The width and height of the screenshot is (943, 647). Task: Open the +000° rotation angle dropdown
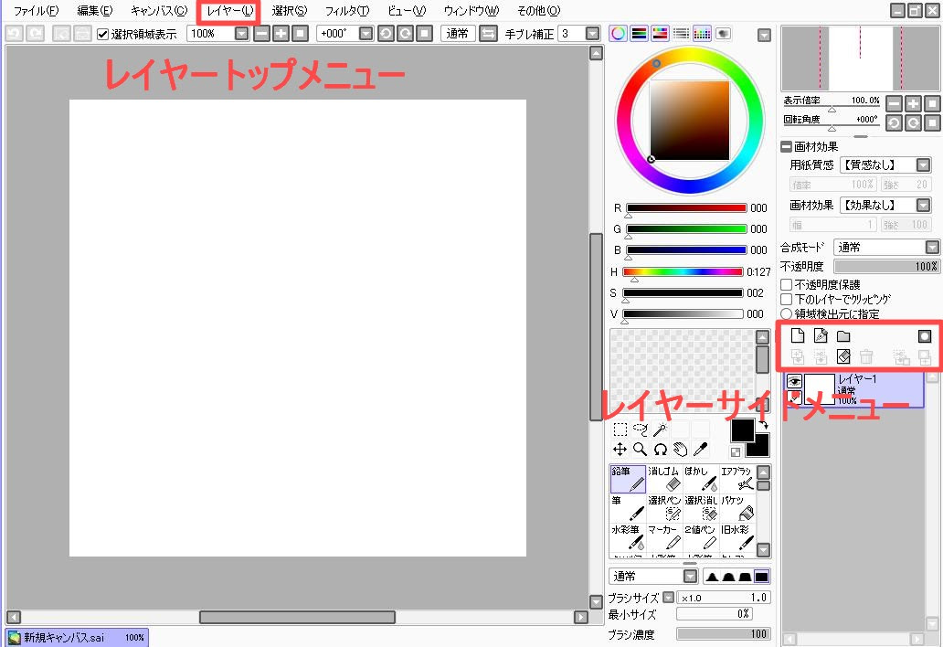coord(366,34)
